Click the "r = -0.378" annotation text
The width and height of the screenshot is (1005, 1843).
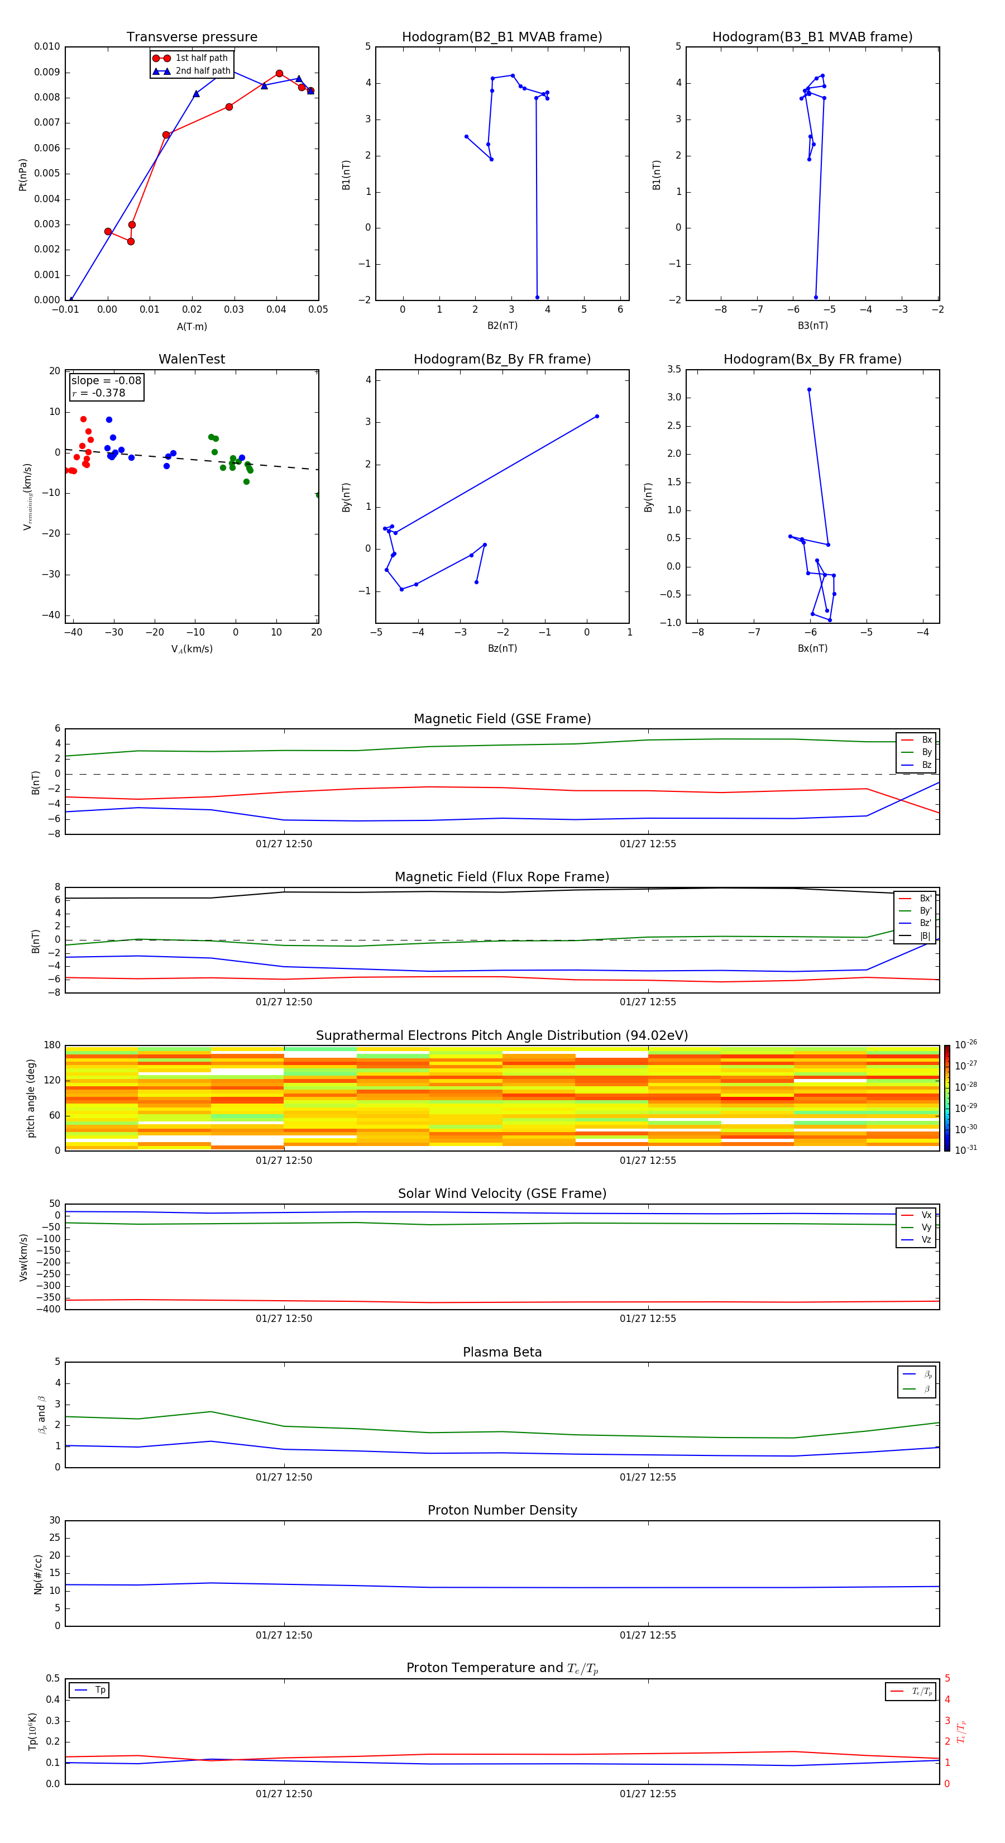click(99, 393)
